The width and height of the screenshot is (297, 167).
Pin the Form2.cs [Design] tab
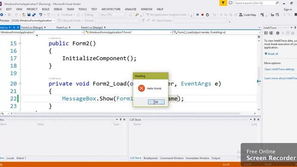point(45,27)
